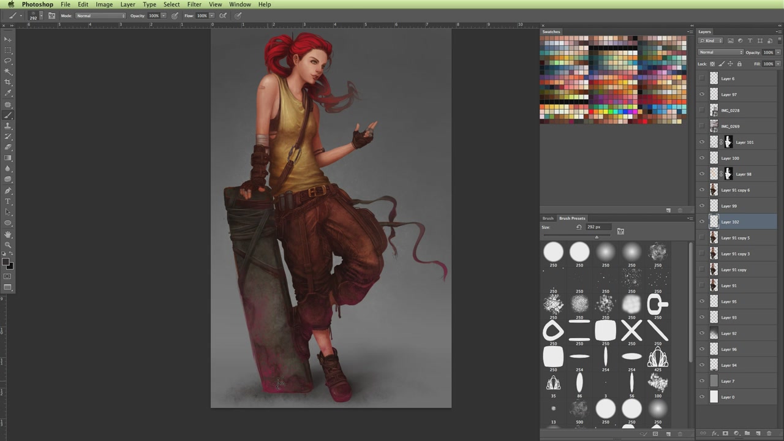This screenshot has width=784, height=441.
Task: Open the Image menu
Action: pos(104,4)
